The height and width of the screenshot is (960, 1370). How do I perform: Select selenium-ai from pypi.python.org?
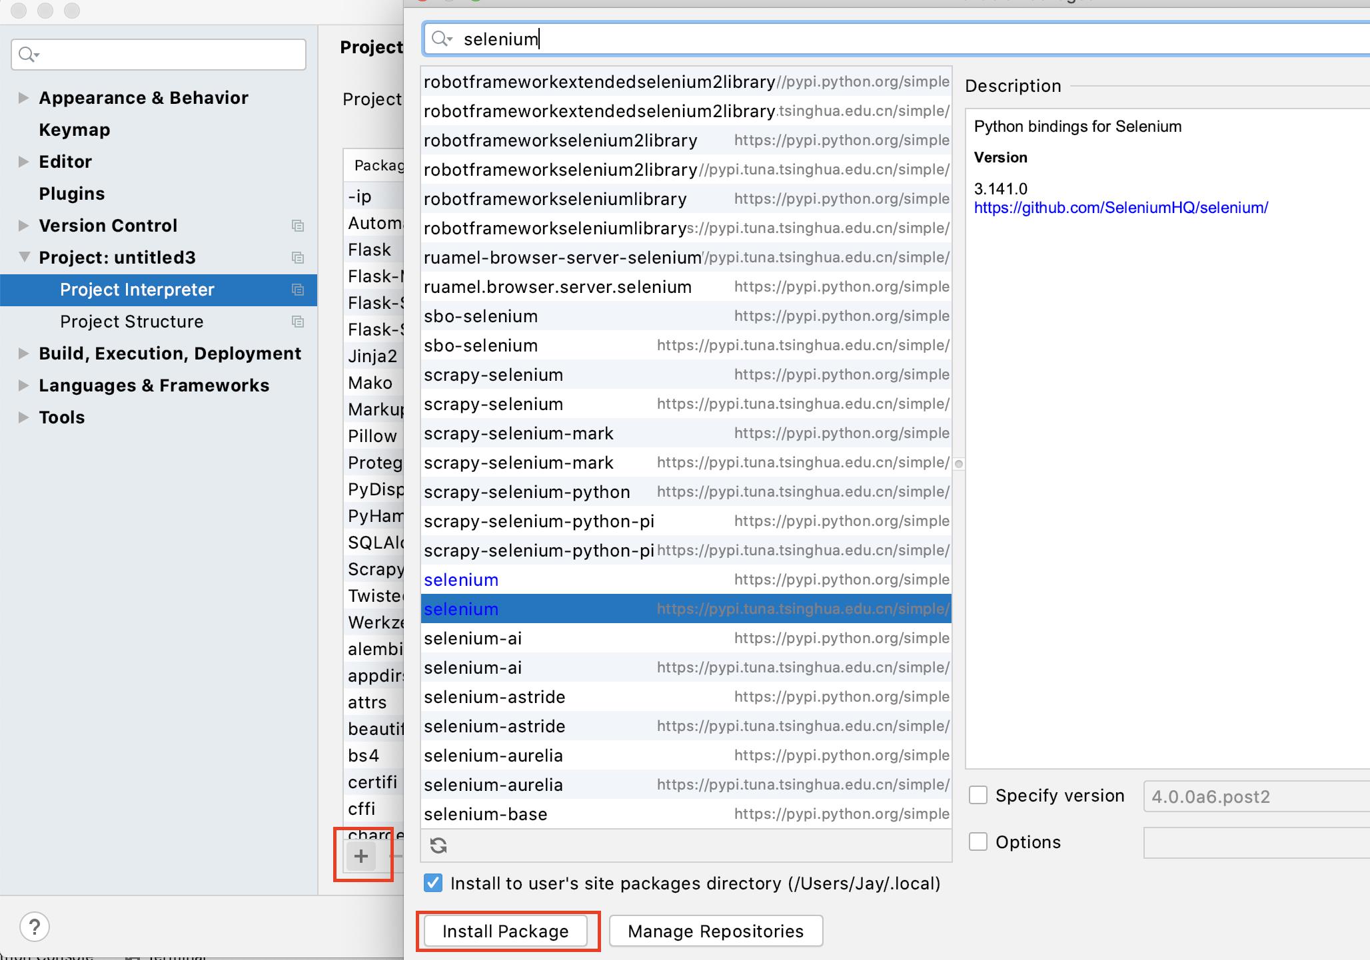click(x=686, y=638)
